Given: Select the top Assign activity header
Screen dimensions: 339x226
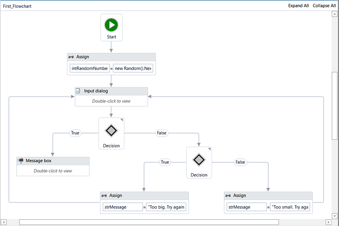Looking at the screenshot, I should point(111,57).
